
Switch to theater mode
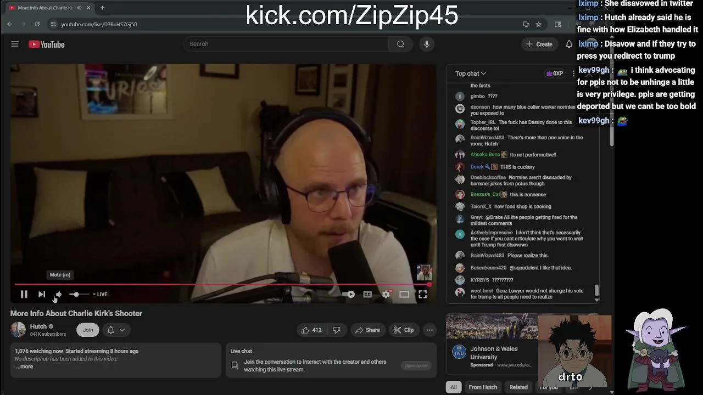(404, 295)
